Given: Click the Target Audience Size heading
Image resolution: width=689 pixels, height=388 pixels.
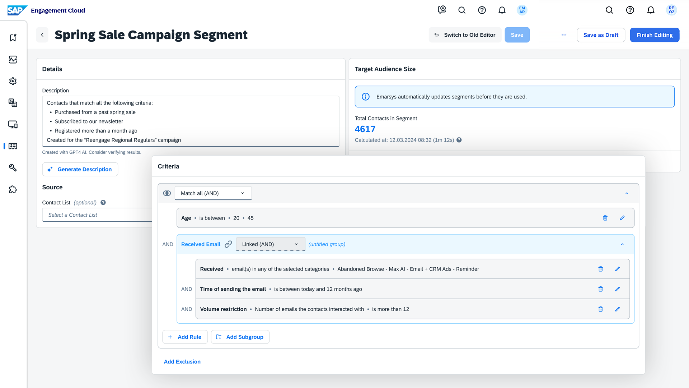Looking at the screenshot, I should coord(385,69).
